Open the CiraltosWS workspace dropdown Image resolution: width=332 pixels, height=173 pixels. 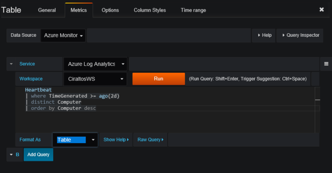click(96, 79)
